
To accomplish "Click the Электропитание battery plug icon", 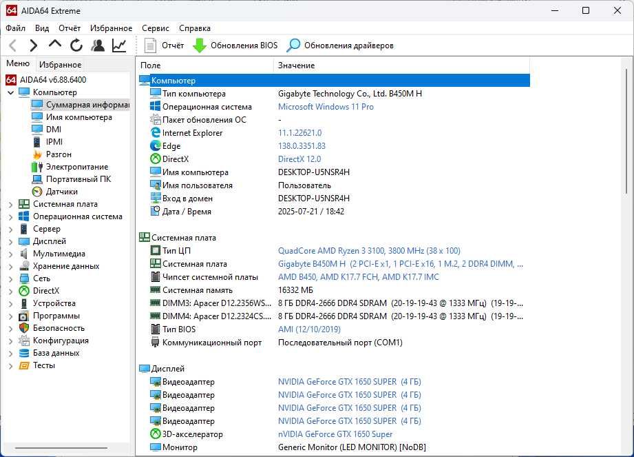I will 37,167.
